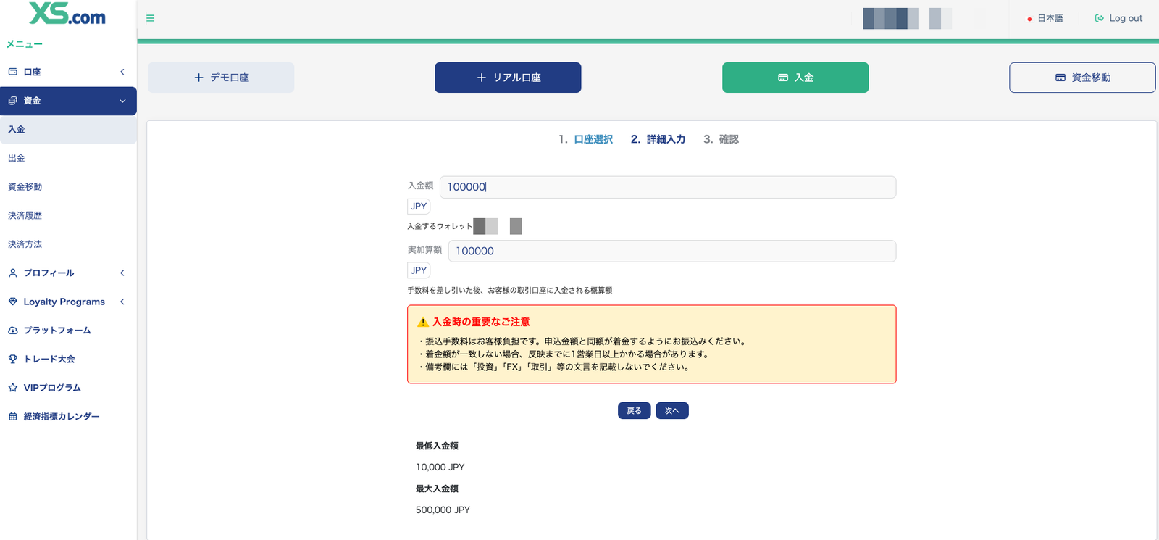The height and width of the screenshot is (540, 1159).
Task: Click the 戻る back button
Action: click(634, 411)
